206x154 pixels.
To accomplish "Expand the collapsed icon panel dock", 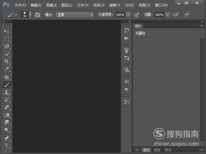I will [x=130, y=21].
